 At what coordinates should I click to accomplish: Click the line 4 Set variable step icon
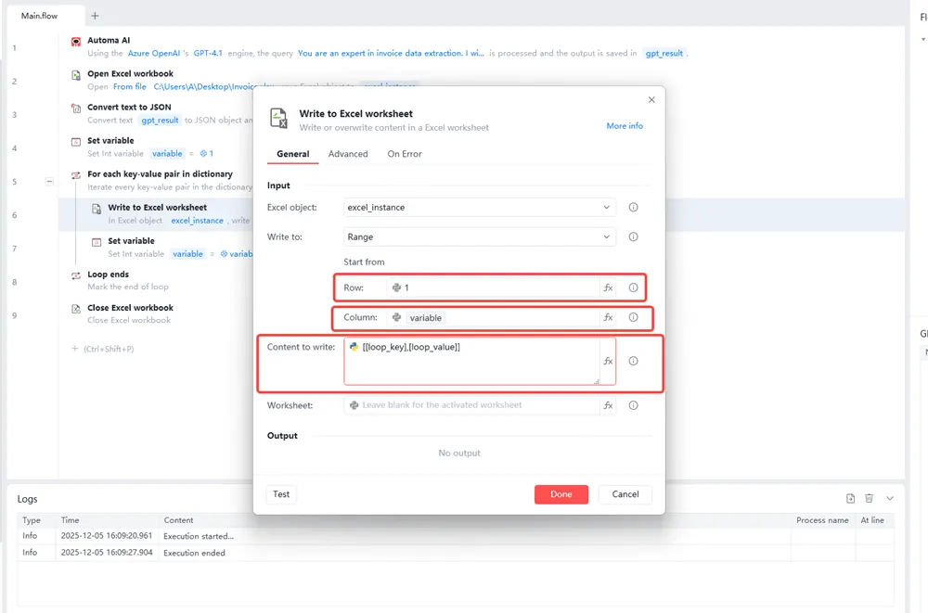(76, 142)
